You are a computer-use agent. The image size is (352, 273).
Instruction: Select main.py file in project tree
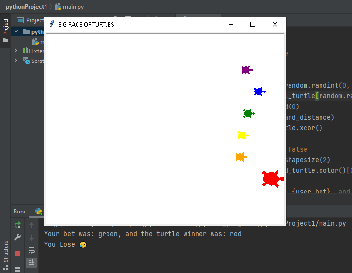tap(38, 42)
